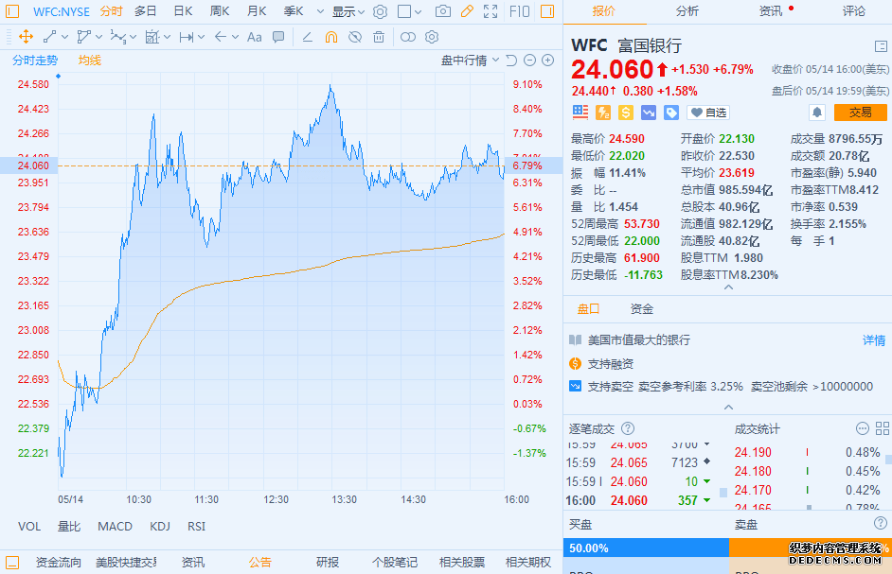Toggle the 均线 average line display

click(x=90, y=61)
